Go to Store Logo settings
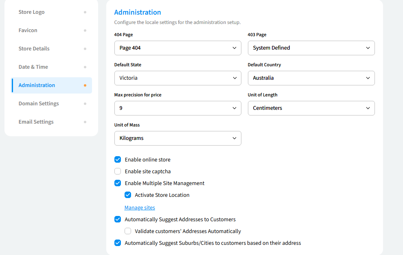The image size is (403, 255). click(32, 12)
